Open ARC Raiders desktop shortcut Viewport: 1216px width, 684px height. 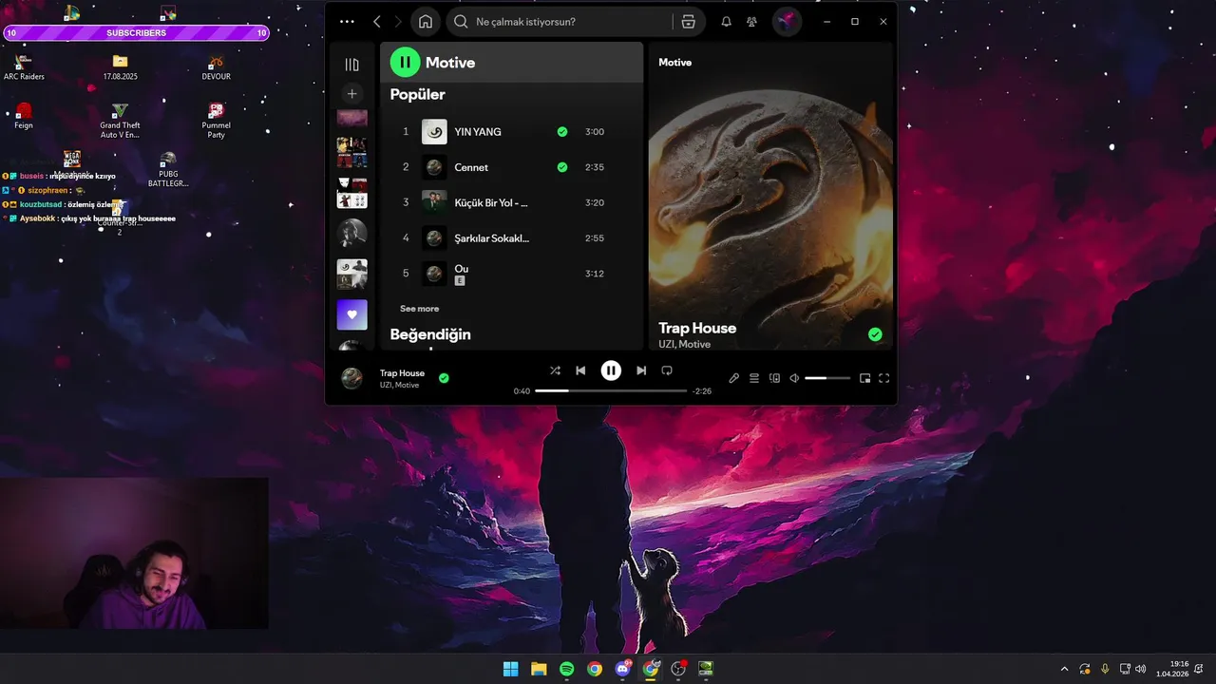coord(24,67)
